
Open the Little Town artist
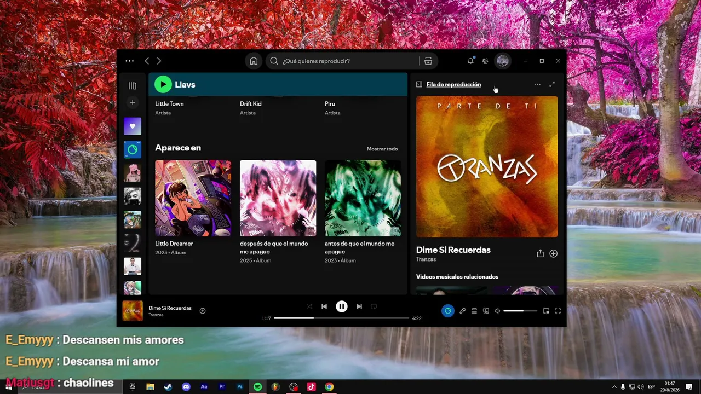(170, 104)
